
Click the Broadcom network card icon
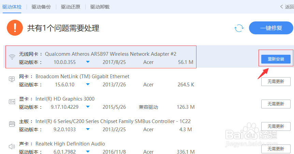pos(12,79)
